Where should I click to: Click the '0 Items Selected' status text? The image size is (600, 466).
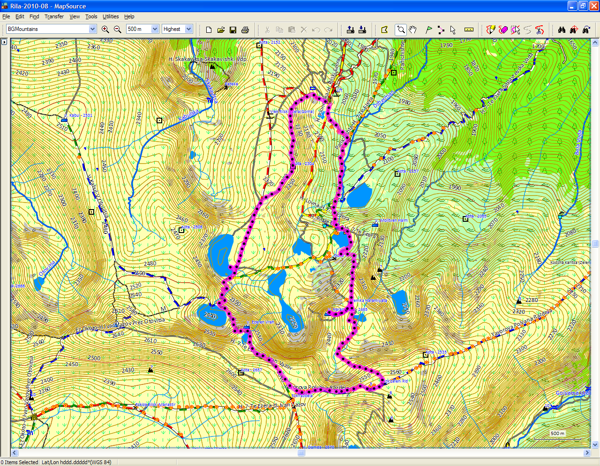pyautogui.click(x=20, y=462)
